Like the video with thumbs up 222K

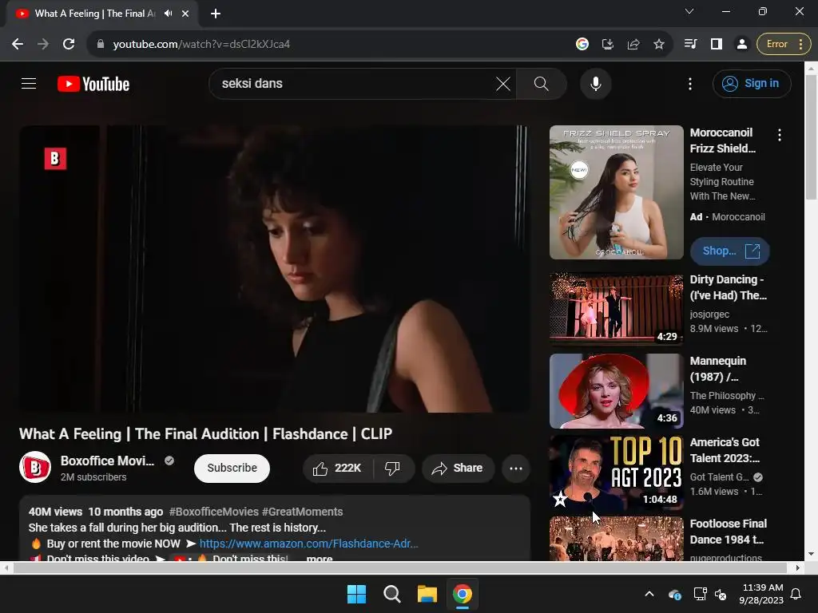(x=338, y=468)
